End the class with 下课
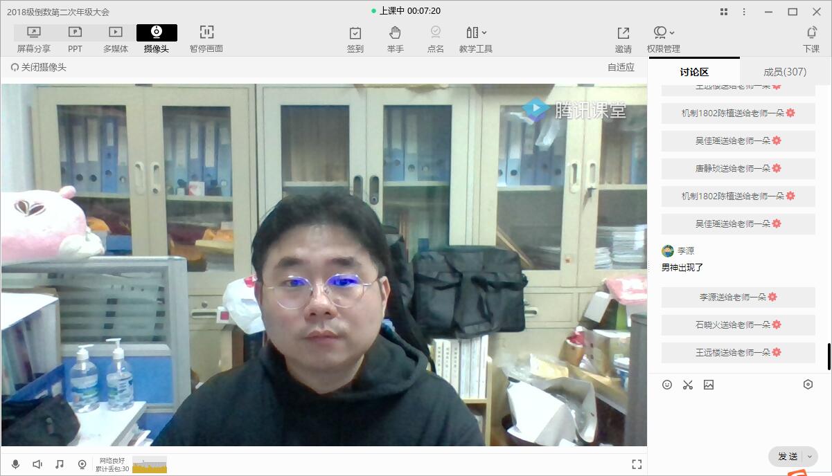Viewport: 832px width, 476px height. [811, 39]
